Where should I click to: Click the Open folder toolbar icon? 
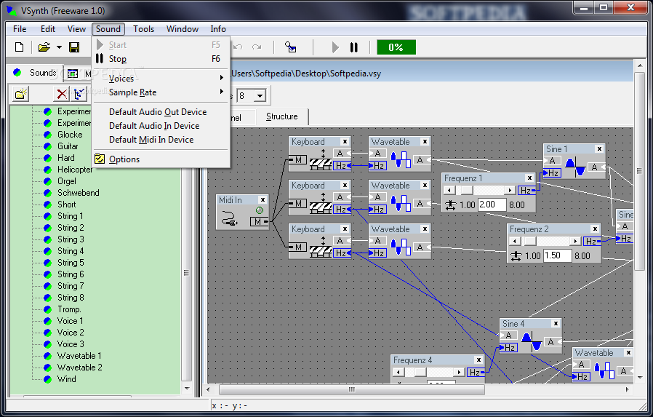44,47
